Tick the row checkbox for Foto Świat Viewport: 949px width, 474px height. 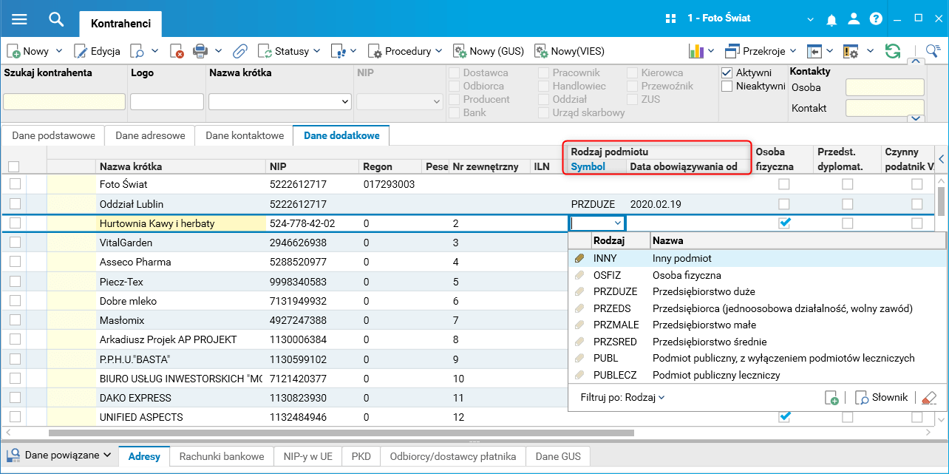[15, 184]
